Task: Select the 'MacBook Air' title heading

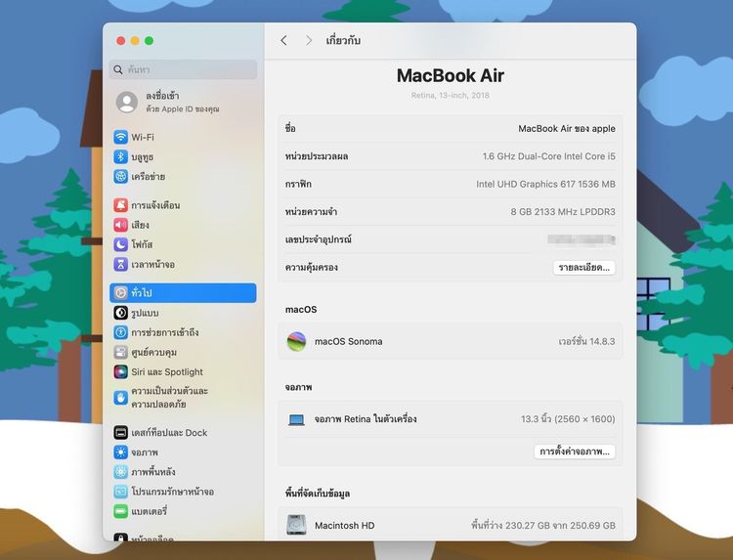Action: 451,75
